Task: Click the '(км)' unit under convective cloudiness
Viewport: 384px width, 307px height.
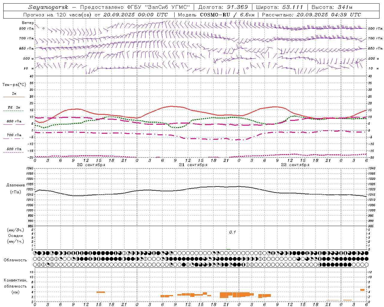Action: click(x=16, y=292)
